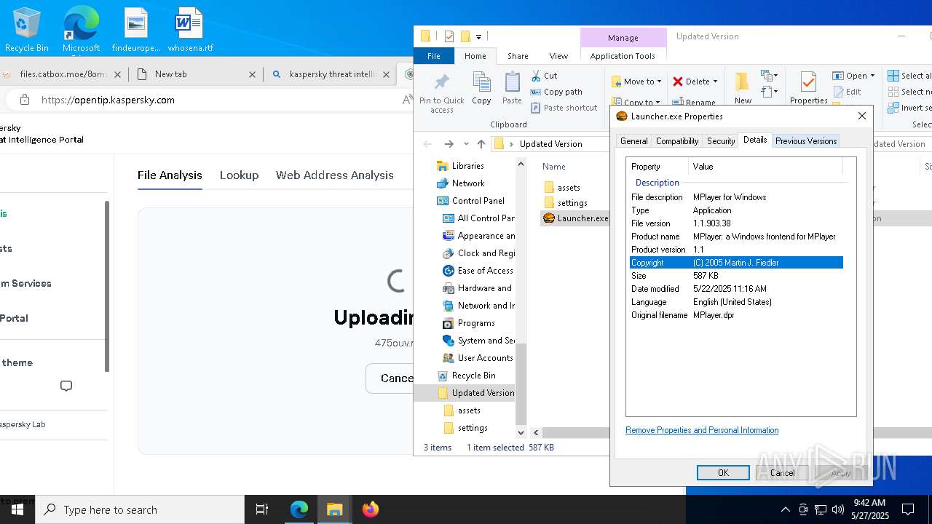
Task: Open the recent locations chevron in Explorer
Action: click(466, 144)
